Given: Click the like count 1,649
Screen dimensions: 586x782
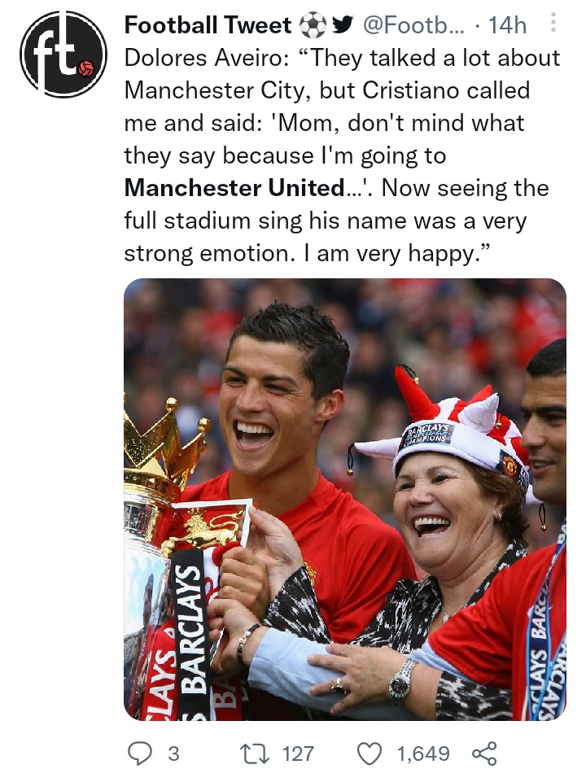Looking at the screenshot, I should (423, 754).
